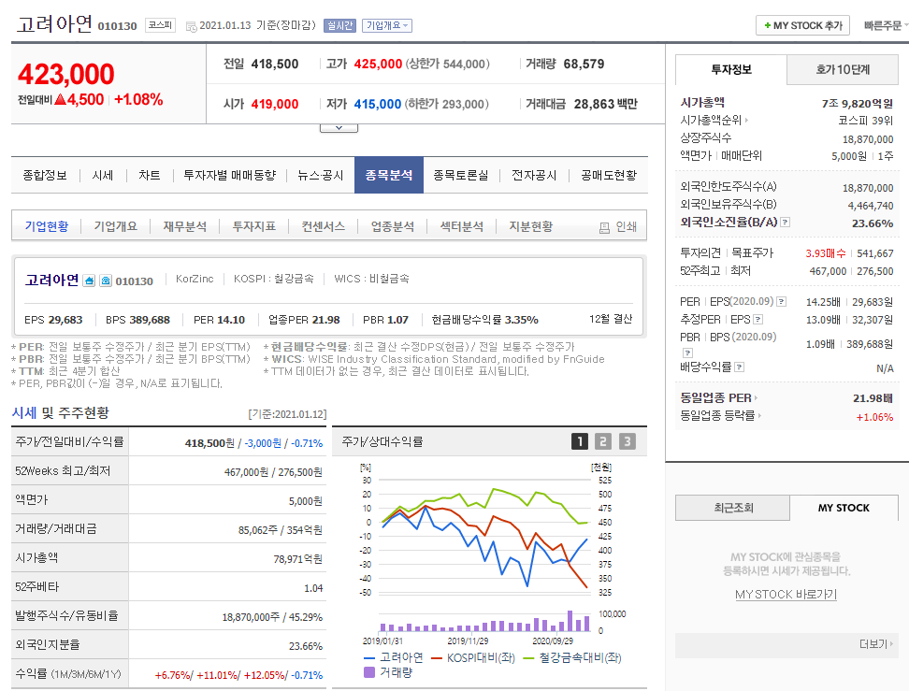
Task: Click the 외국인지분율 value 23.66%
Action: pyautogui.click(x=306, y=646)
